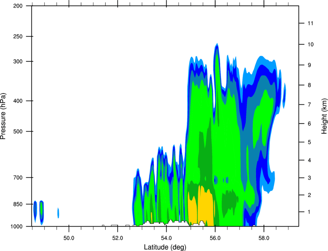This screenshot has width=328, height=251.
Task: Click the 1 km height tick label
Action: (x=309, y=212)
